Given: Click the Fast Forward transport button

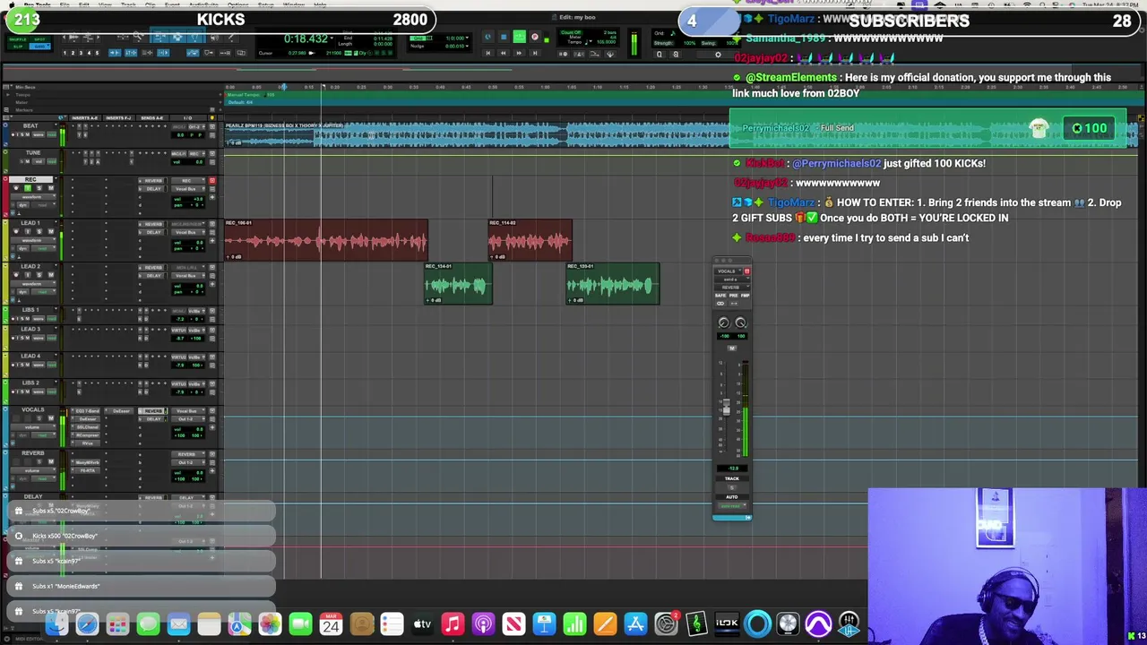Looking at the screenshot, I should (519, 53).
